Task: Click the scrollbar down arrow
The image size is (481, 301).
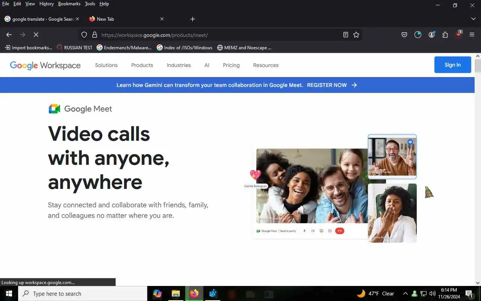Action: (478, 283)
